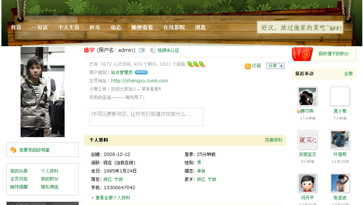The image size is (363, 205).
Task: Click the red envelope icon beside 回收埋下的积分
Action: [302, 54]
